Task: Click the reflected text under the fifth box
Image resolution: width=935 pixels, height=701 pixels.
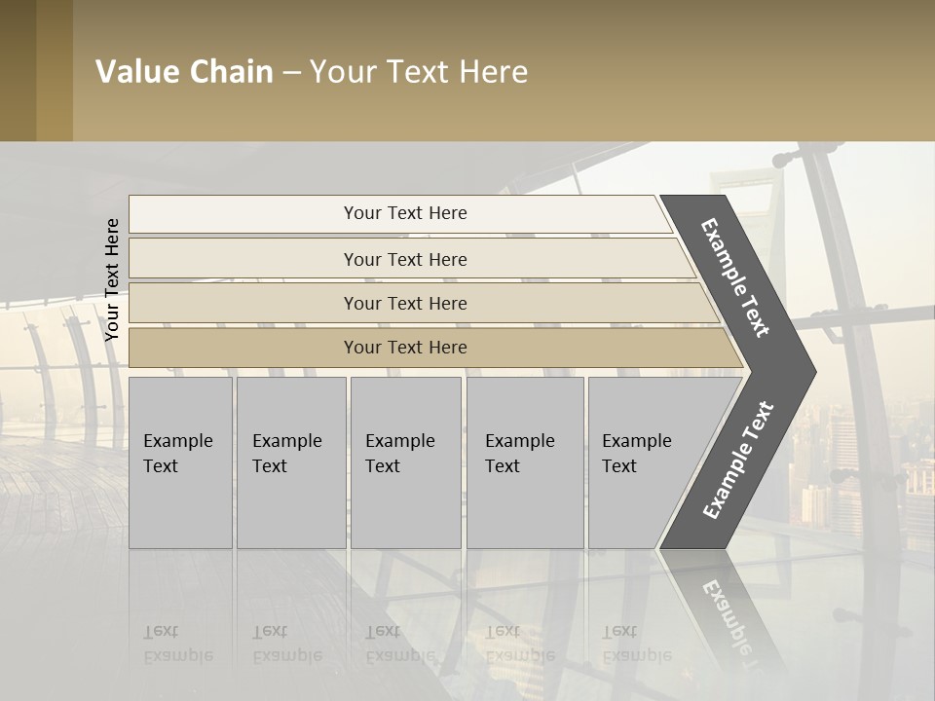Action: [636, 644]
